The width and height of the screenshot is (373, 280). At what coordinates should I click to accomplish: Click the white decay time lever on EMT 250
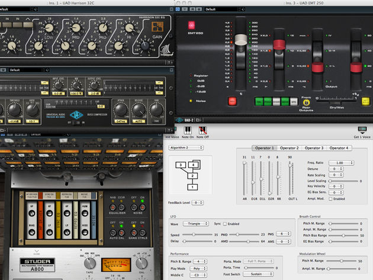tap(241, 40)
